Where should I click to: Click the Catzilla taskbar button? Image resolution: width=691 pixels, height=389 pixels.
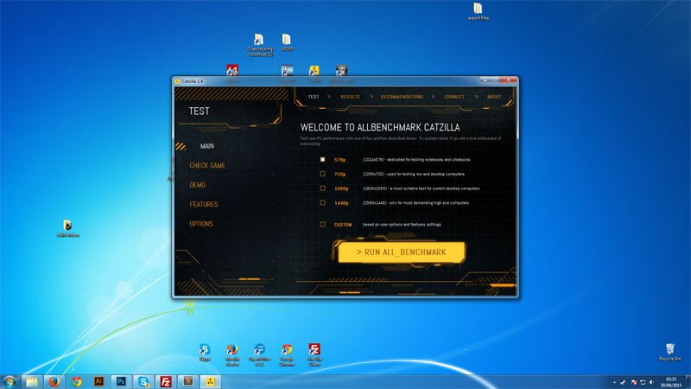click(211, 381)
